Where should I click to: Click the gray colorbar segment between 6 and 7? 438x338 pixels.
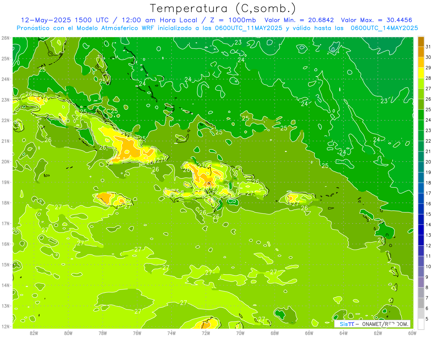[x=421, y=303]
